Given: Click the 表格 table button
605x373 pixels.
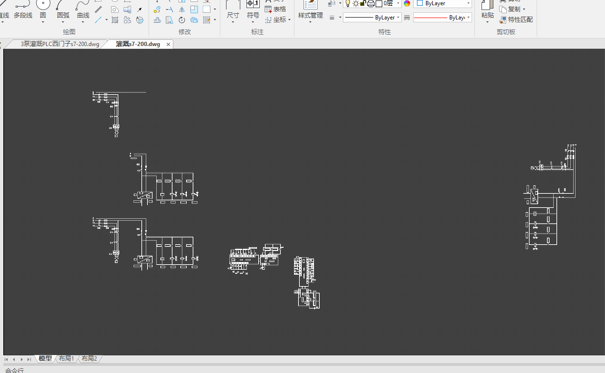Looking at the screenshot, I should tap(275, 9).
